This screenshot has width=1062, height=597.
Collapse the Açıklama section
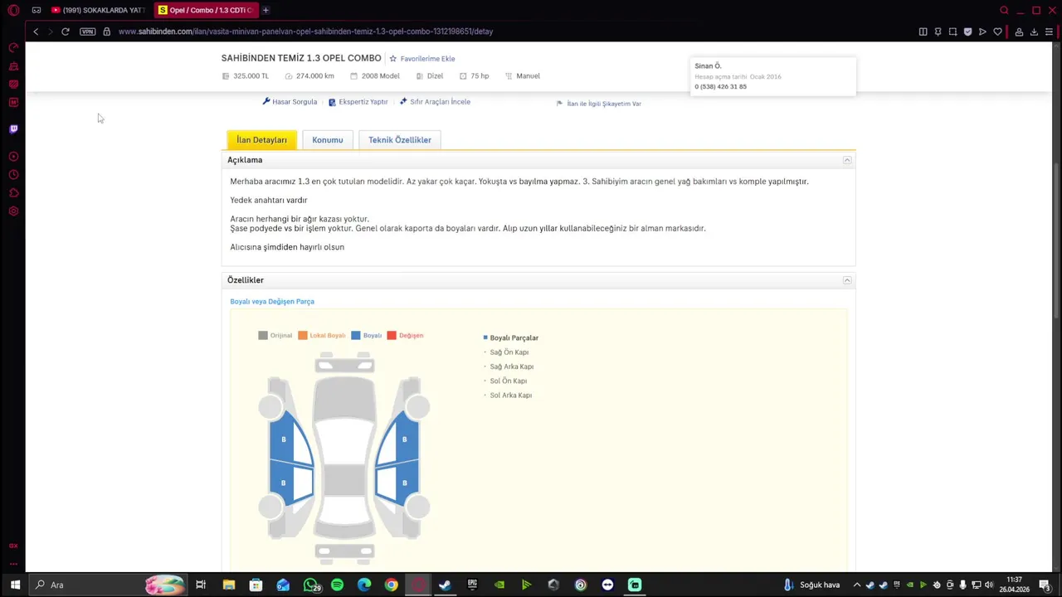pos(847,160)
